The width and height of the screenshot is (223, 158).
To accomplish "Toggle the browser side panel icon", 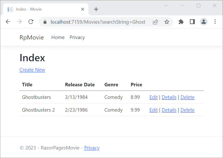I will pyautogui.click(x=192, y=22).
